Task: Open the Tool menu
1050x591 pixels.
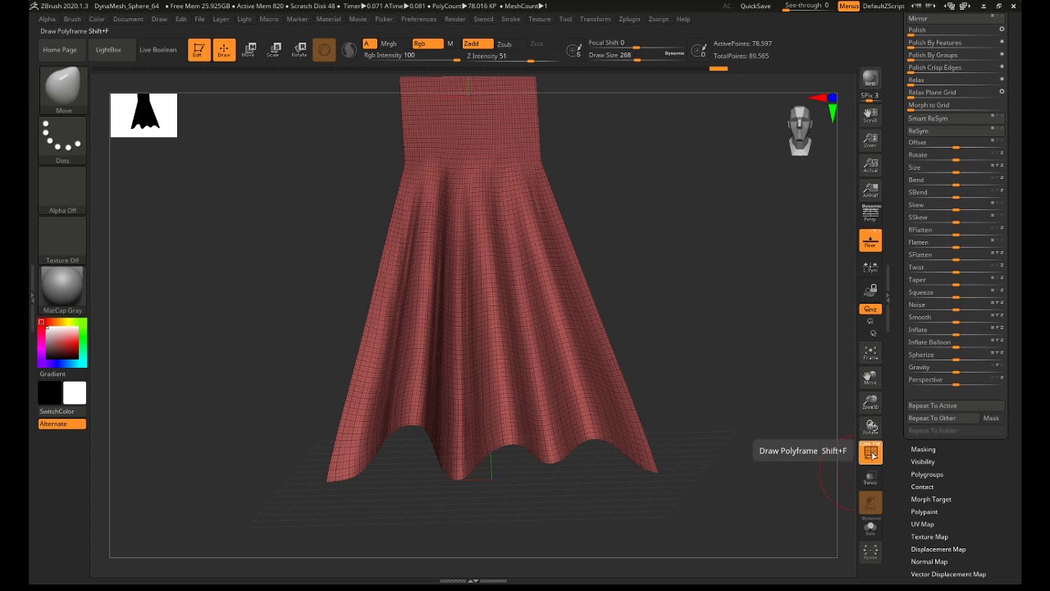Action: (565, 19)
